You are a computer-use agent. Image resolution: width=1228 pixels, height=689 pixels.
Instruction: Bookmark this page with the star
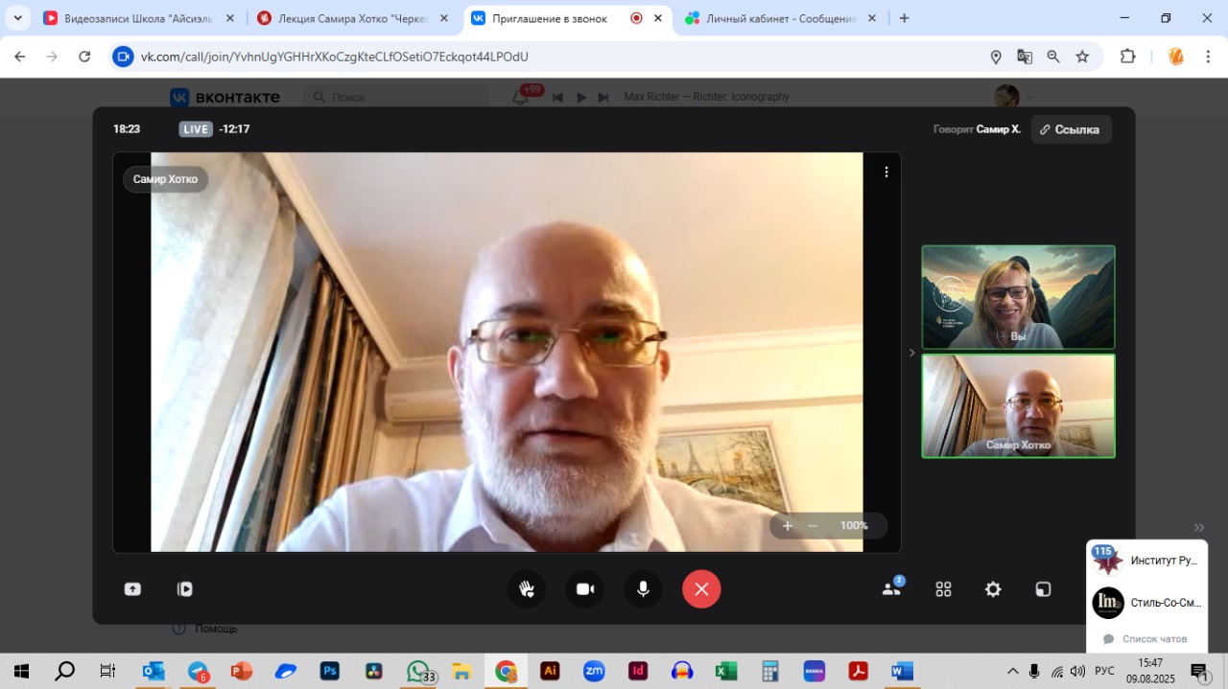tap(1082, 57)
